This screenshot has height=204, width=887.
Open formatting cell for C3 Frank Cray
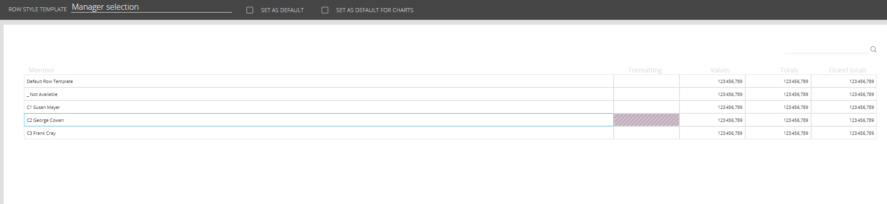click(x=646, y=133)
